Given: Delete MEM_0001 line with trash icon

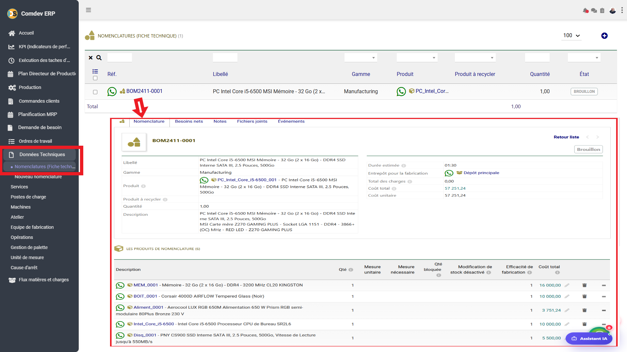Looking at the screenshot, I should (x=585, y=286).
